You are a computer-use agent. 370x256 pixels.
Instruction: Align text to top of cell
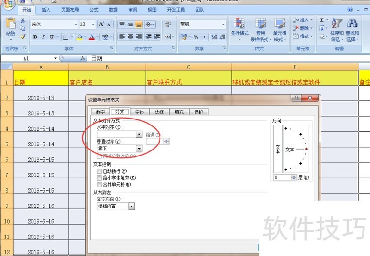(122, 25)
